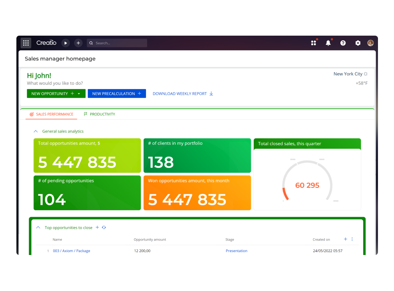Select the Sales Performance tab

point(51,114)
